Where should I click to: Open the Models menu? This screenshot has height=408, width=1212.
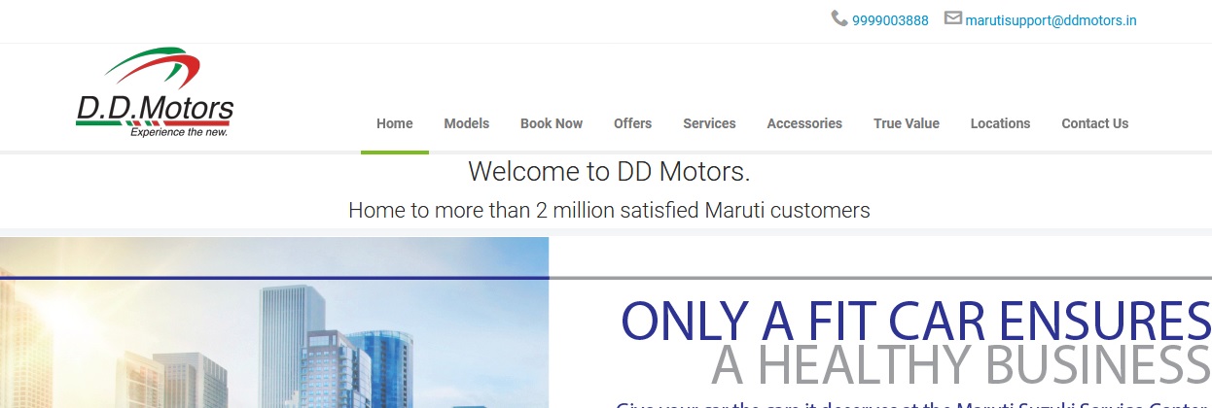[467, 123]
